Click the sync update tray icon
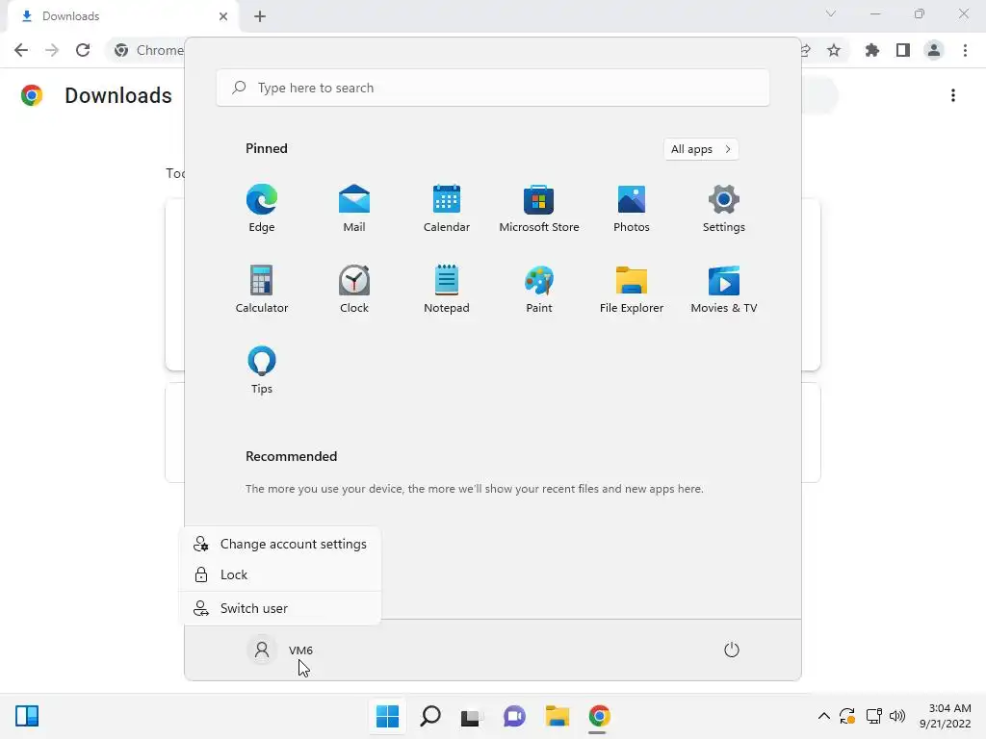 pyautogui.click(x=847, y=716)
